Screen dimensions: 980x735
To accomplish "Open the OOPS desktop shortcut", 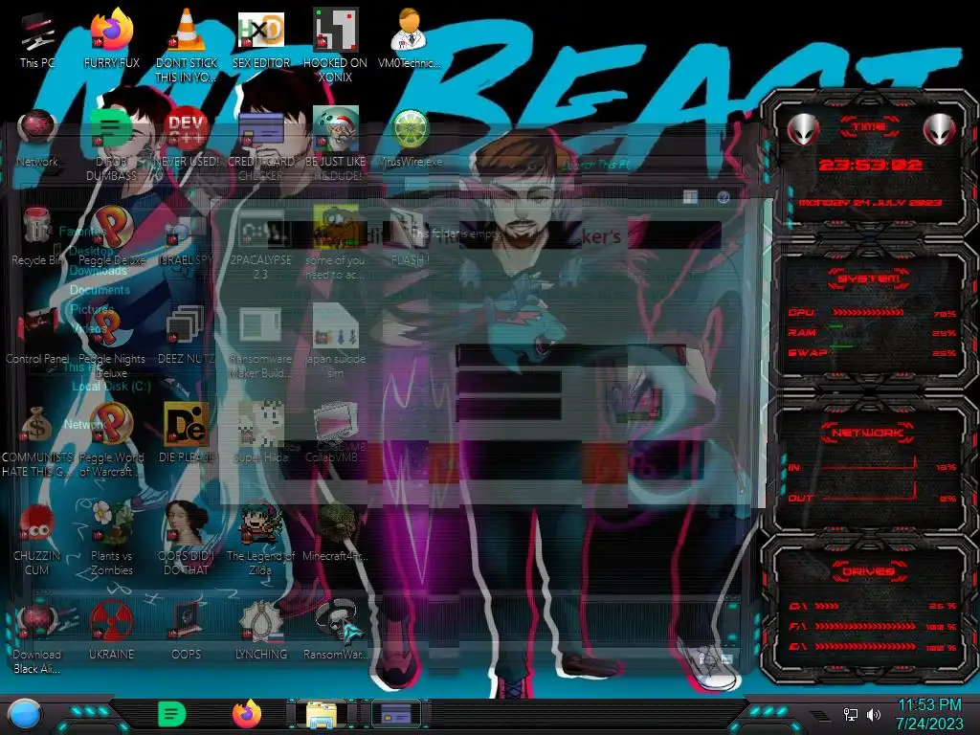I will (186, 632).
